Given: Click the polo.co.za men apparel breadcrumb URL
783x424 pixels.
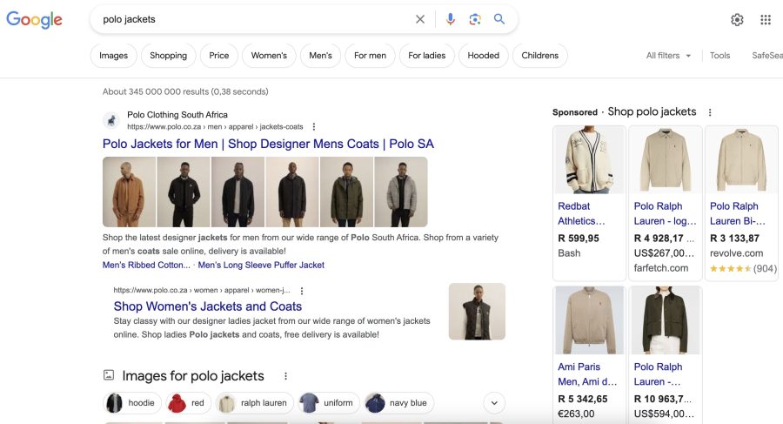Looking at the screenshot, I should tap(215, 127).
